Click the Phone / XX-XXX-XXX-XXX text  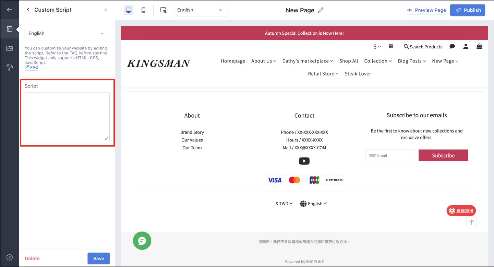[x=304, y=132]
